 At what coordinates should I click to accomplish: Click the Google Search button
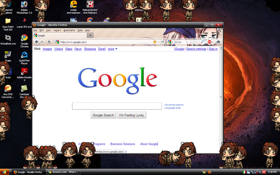[103, 115]
